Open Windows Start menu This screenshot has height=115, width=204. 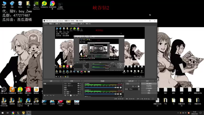tap(2, 113)
